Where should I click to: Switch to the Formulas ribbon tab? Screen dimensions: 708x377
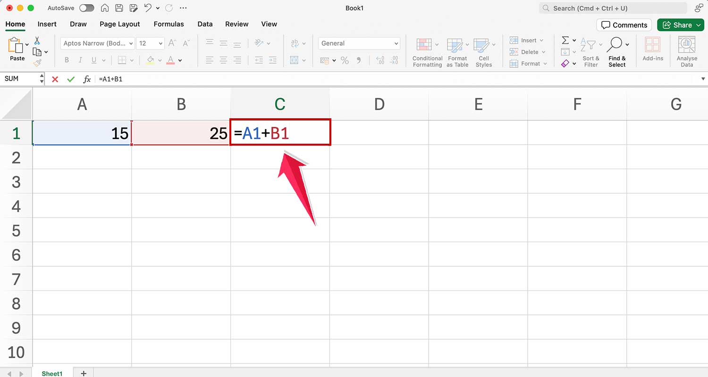(169, 24)
